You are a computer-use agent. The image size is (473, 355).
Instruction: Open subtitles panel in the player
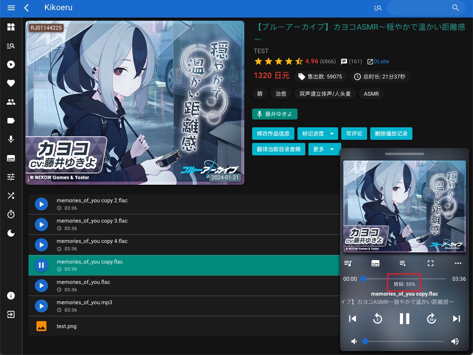pos(375,264)
